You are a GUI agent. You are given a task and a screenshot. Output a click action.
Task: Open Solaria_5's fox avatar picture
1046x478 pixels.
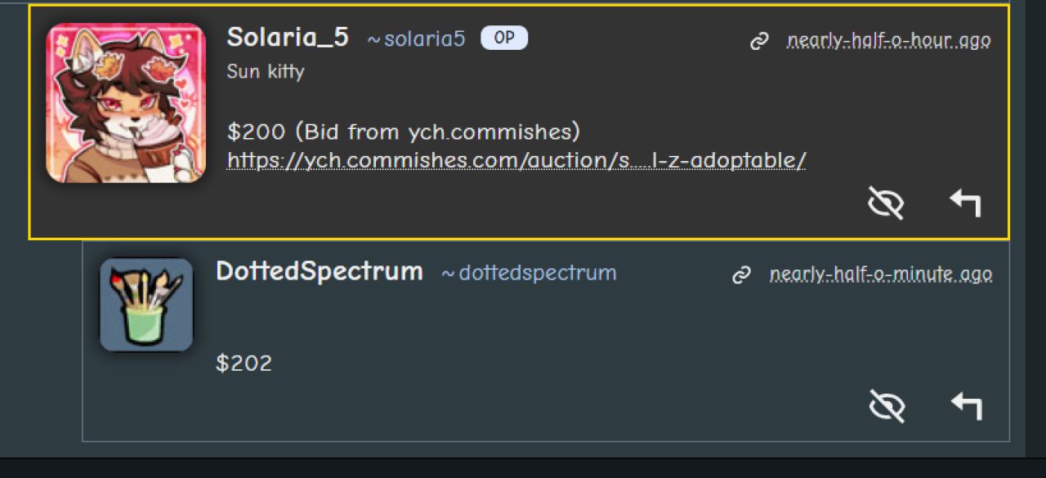pyautogui.click(x=126, y=103)
